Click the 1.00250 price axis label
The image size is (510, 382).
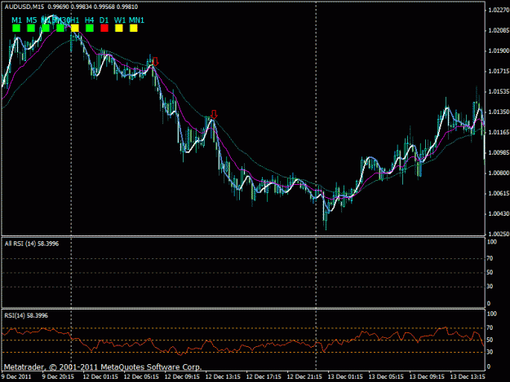pyautogui.click(x=498, y=234)
